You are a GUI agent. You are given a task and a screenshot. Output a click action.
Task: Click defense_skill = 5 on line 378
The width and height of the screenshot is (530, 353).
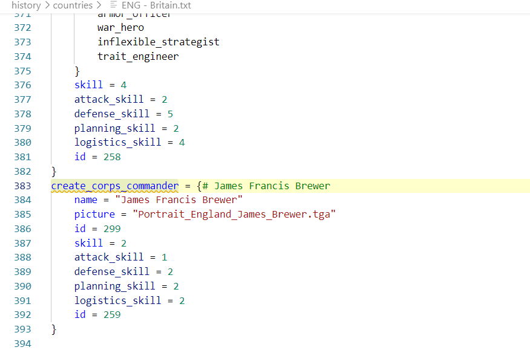tap(123, 114)
